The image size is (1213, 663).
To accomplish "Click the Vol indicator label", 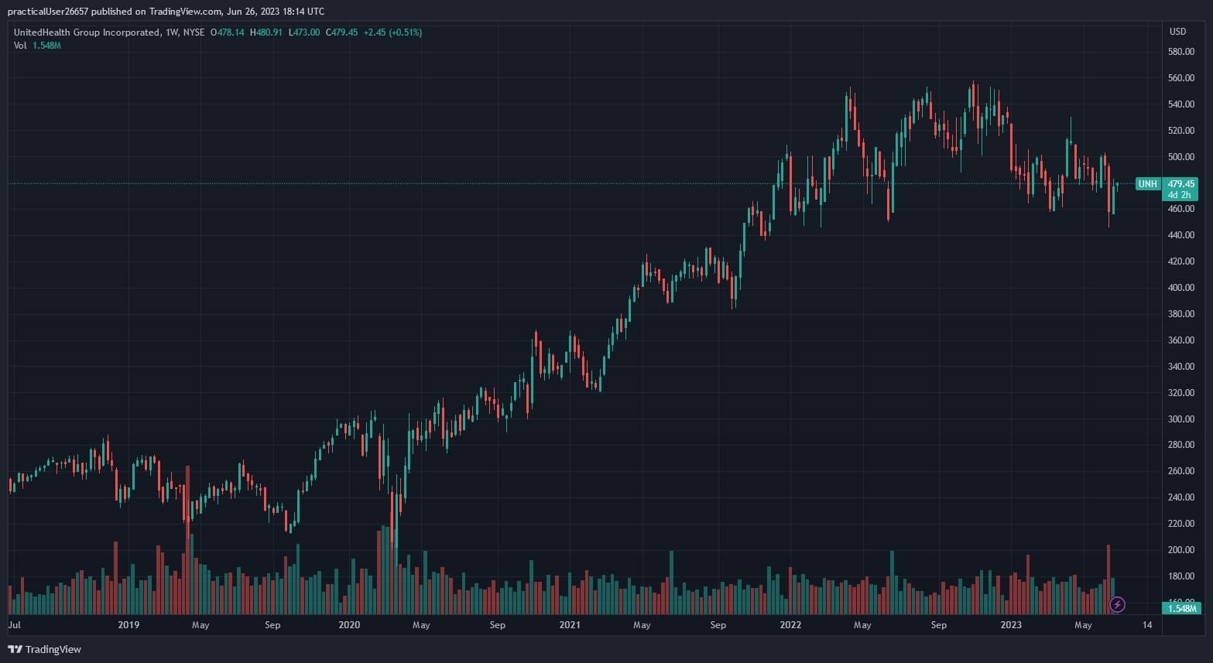I will point(20,46).
